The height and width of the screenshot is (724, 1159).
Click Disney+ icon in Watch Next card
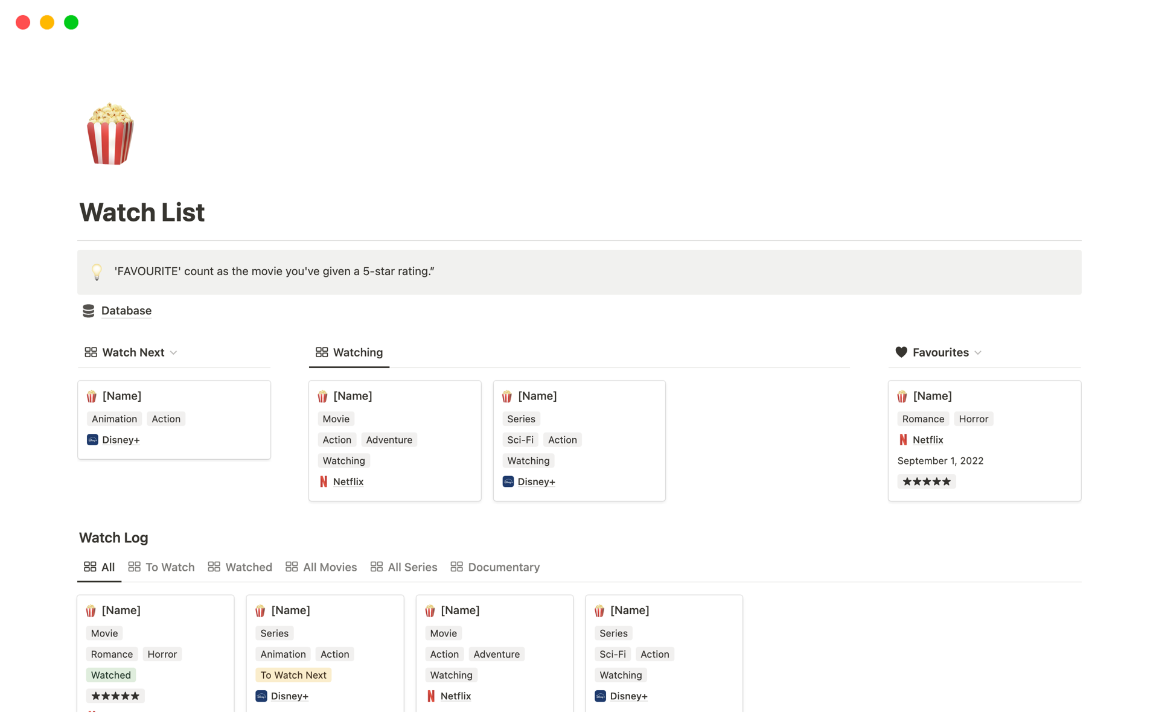coord(92,440)
